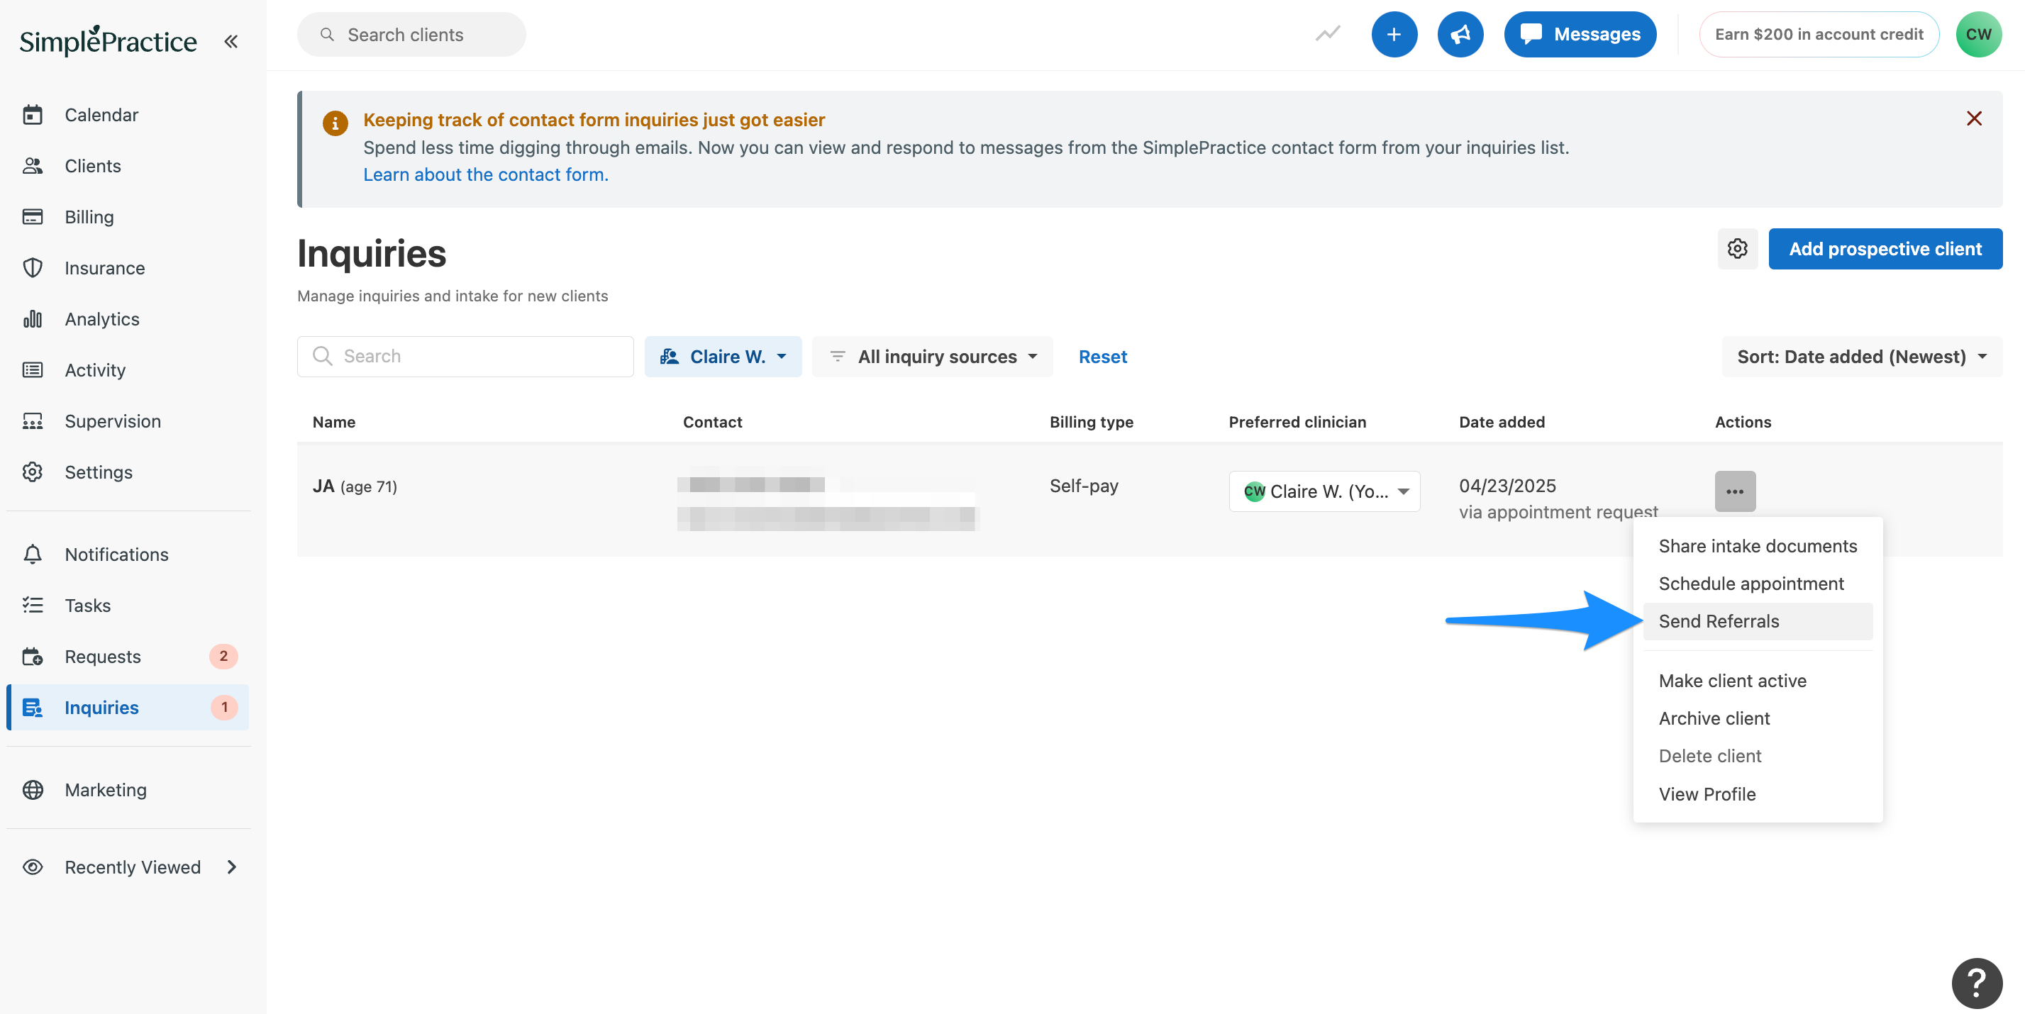Dismiss the contact form info banner
This screenshot has width=2025, height=1014.
coord(1973,118)
